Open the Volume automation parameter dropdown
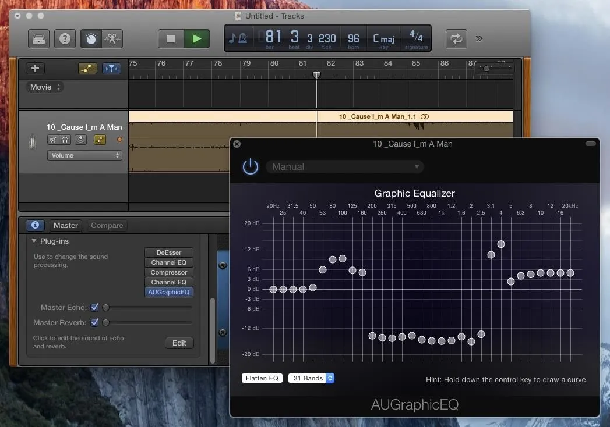 click(84, 155)
